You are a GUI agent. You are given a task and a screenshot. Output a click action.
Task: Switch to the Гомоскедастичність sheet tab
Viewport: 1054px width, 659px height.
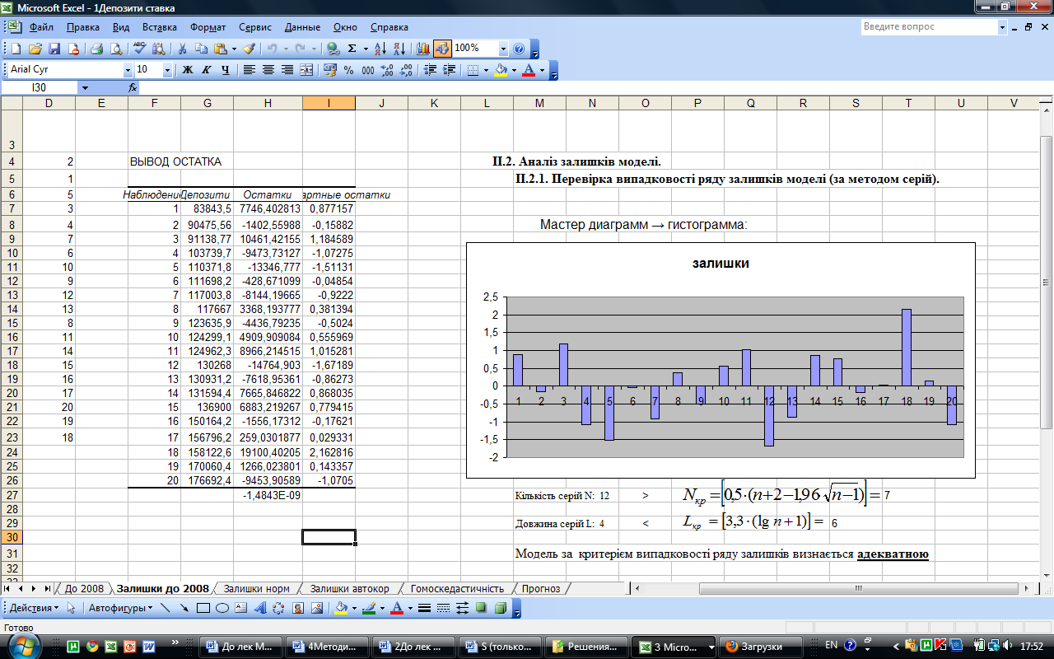(457, 588)
